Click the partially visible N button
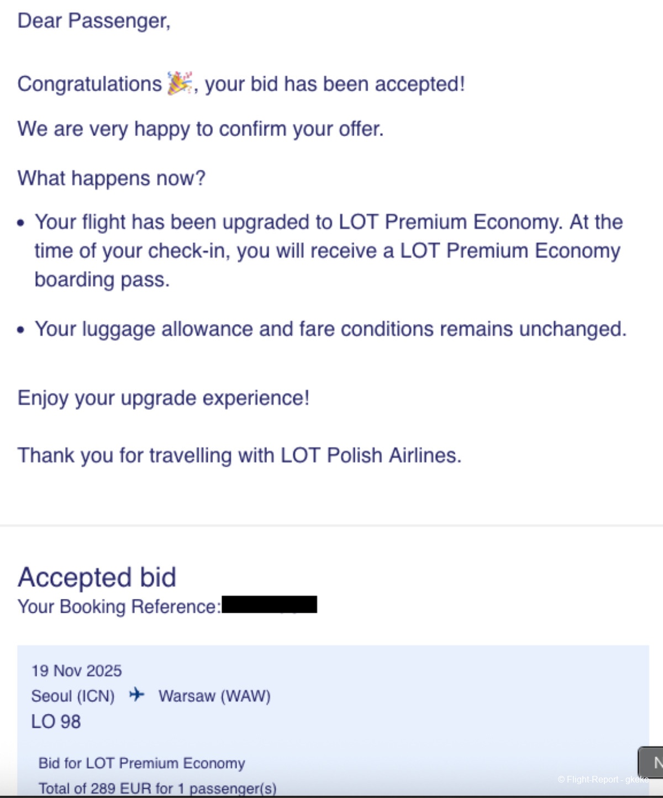This screenshot has height=798, width=663. 653,763
